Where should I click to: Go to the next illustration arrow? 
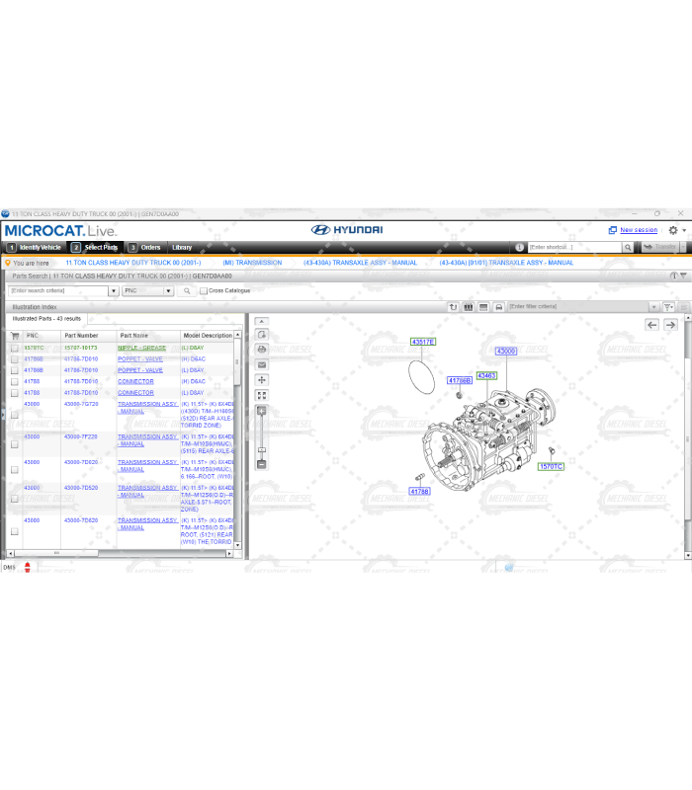point(670,324)
